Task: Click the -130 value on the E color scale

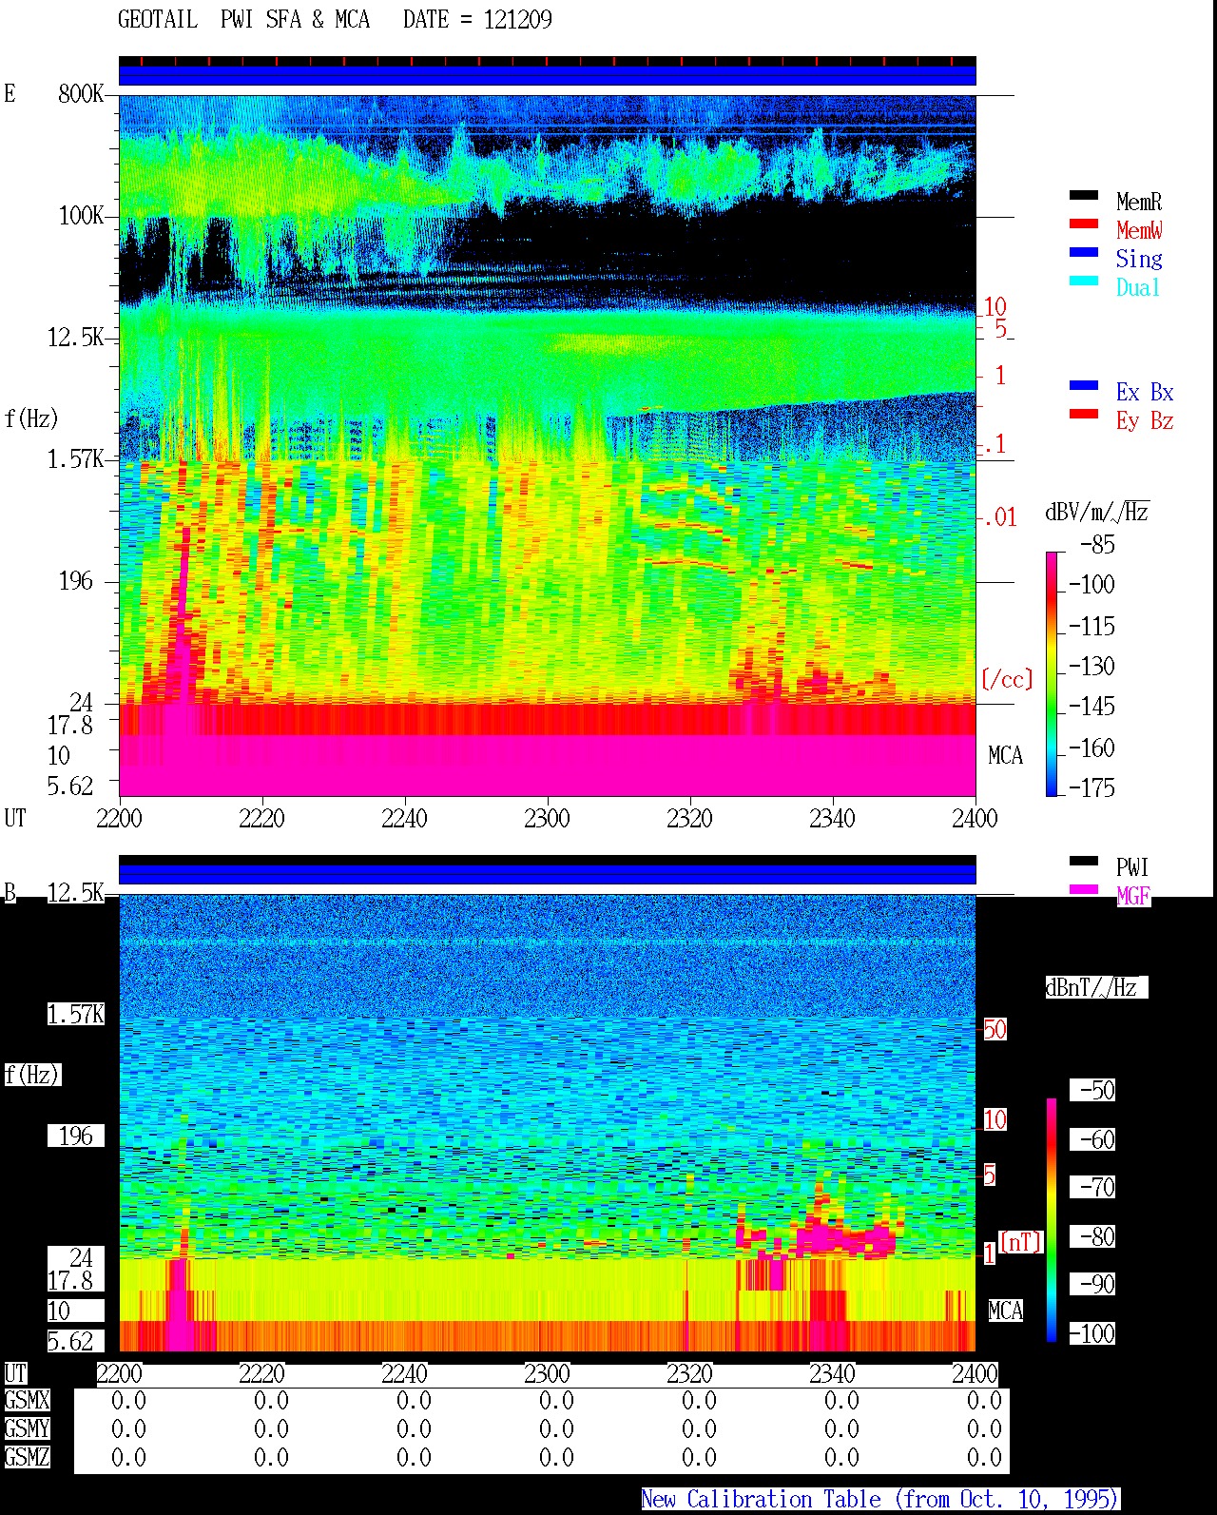Action: (x=1091, y=667)
